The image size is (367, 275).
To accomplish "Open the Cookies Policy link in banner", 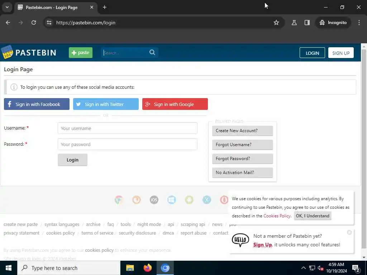I will pos(277,216).
